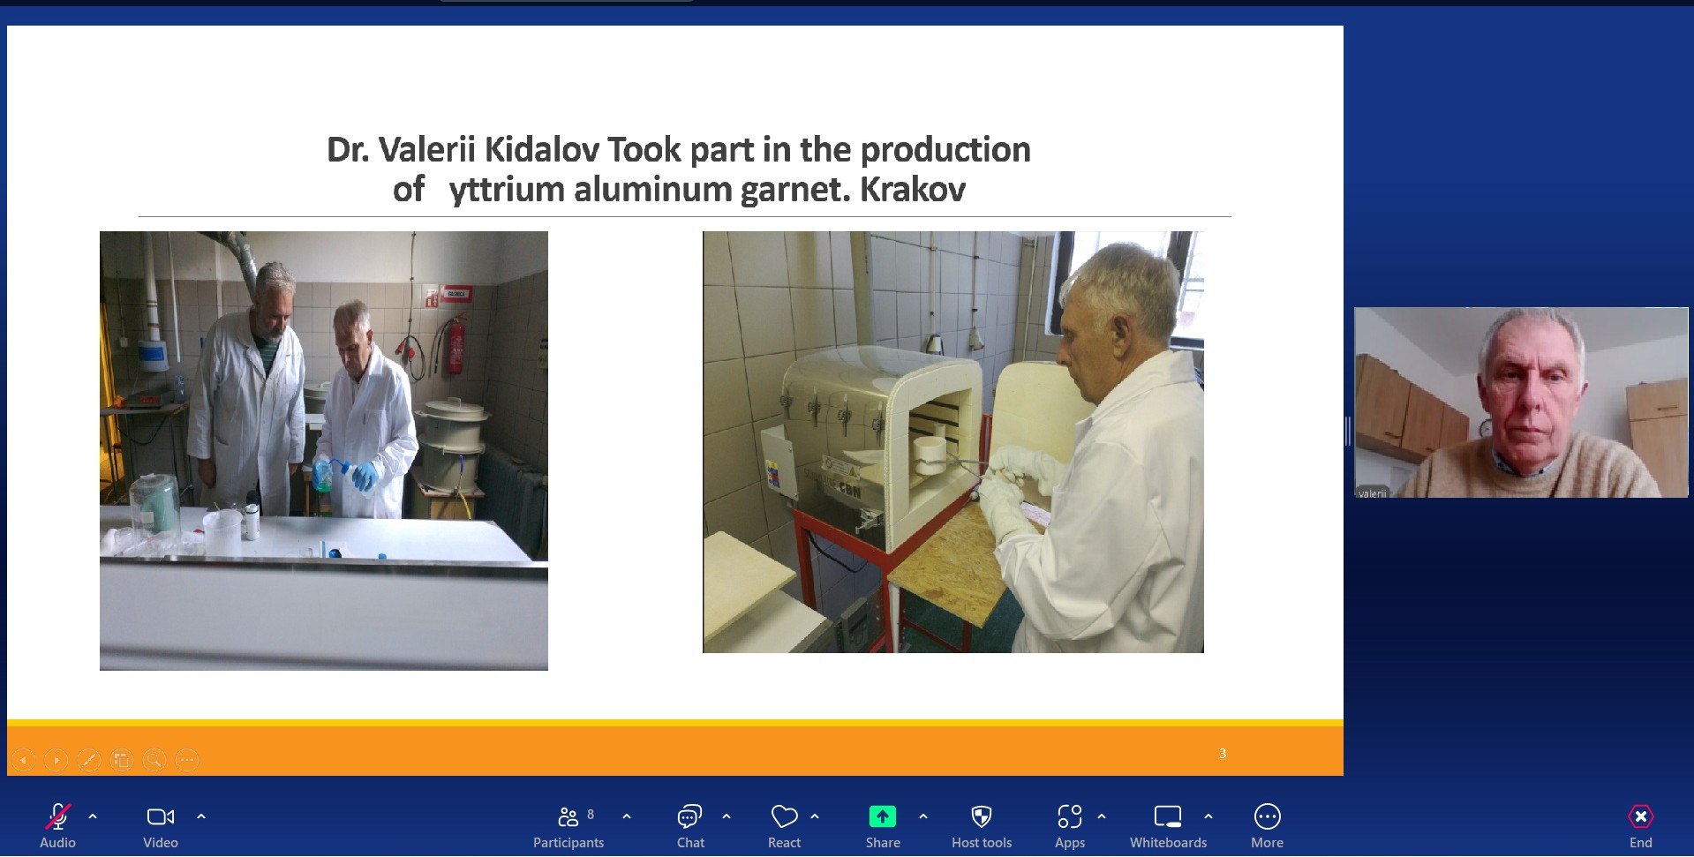This screenshot has width=1694, height=857.
Task: Expand the Apps options chevron
Action: click(x=1102, y=816)
